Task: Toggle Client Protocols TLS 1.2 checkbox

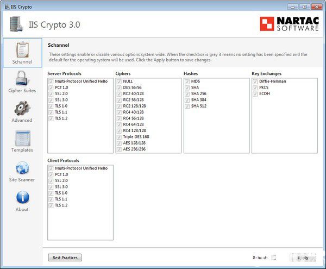Action: tap(51, 205)
